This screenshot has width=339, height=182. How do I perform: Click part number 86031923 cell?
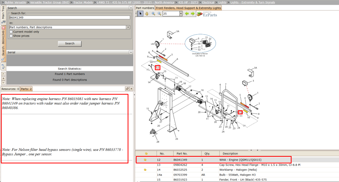180,180
